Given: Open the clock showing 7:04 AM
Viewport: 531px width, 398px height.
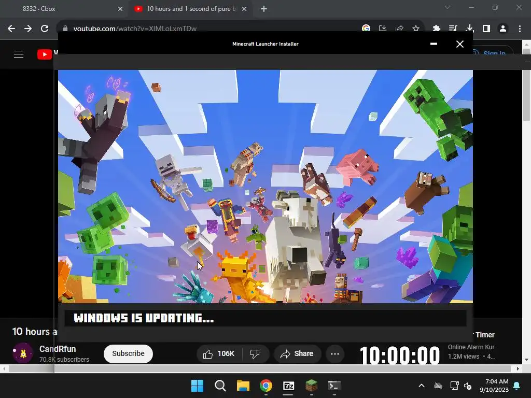Looking at the screenshot, I should (x=494, y=386).
